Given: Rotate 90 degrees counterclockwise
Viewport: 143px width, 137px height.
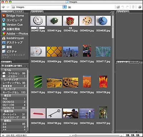Looking at the screenshot, I should (x=123, y=7).
